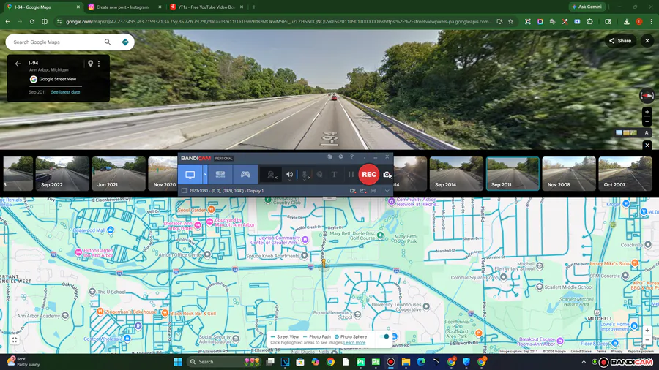Select Sep 2022 Street View thumbnail

tap(62, 174)
